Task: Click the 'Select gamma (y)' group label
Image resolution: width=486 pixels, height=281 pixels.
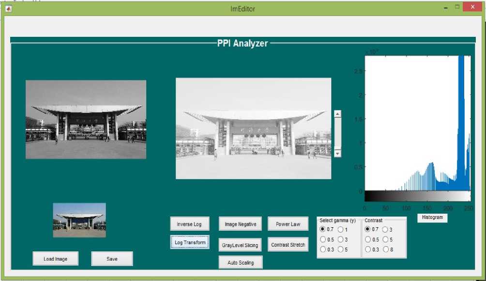Action: pyautogui.click(x=337, y=220)
